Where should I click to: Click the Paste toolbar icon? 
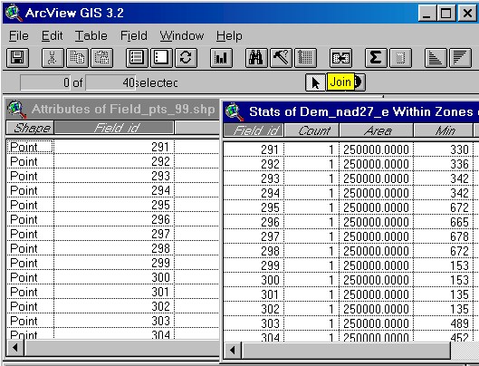tap(101, 58)
